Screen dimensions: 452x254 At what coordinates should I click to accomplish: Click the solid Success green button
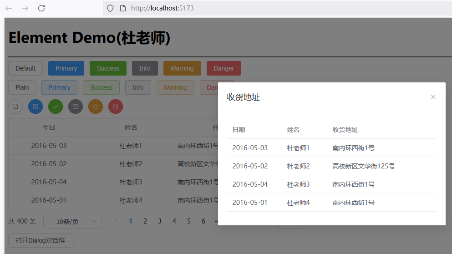108,68
